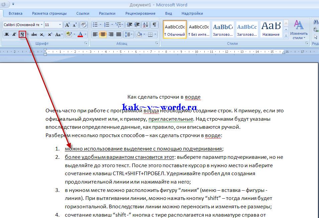This screenshot has width=319, height=218.
Task: Expand the font color arrow
Action: pyautogui.click(x=86, y=34)
